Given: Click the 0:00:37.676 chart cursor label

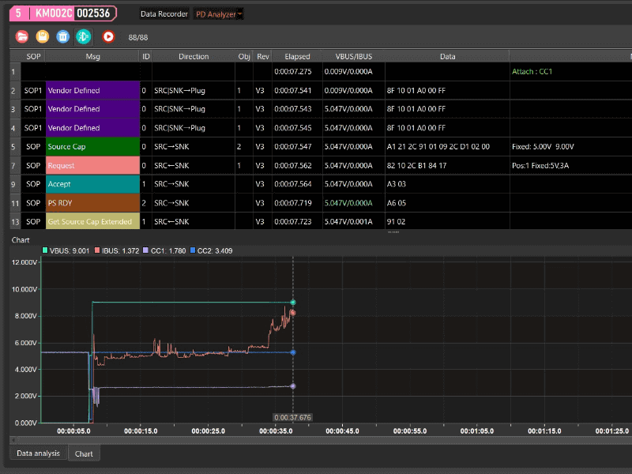Looking at the screenshot, I should coord(292,417).
